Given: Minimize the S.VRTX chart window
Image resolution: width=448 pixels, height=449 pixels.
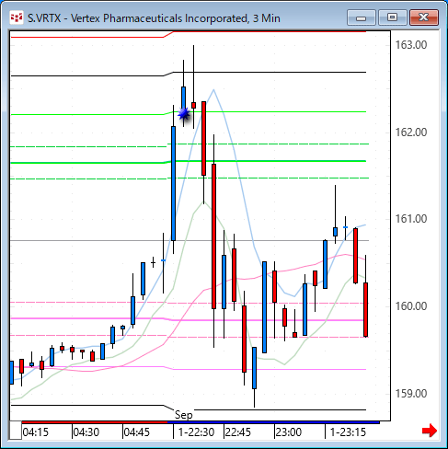Looking at the screenshot, I should (362, 17).
